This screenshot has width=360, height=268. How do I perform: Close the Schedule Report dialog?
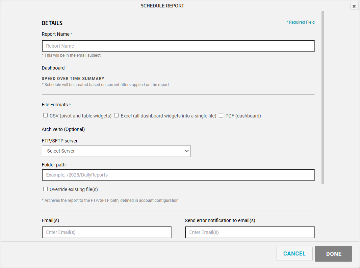354,6
